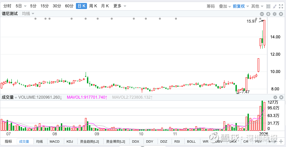Image resolution: width=286 pixels, height=147 pixels.
Task: Show the DDZ indicator
Action: pos(164,142)
